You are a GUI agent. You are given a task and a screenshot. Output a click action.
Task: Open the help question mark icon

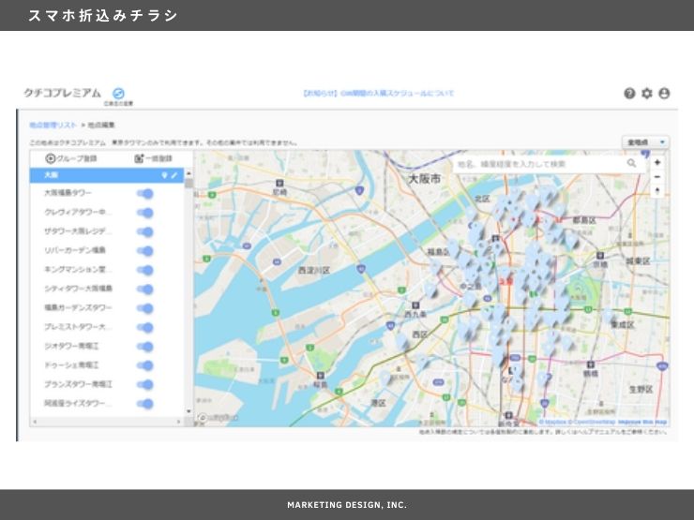[x=629, y=94]
